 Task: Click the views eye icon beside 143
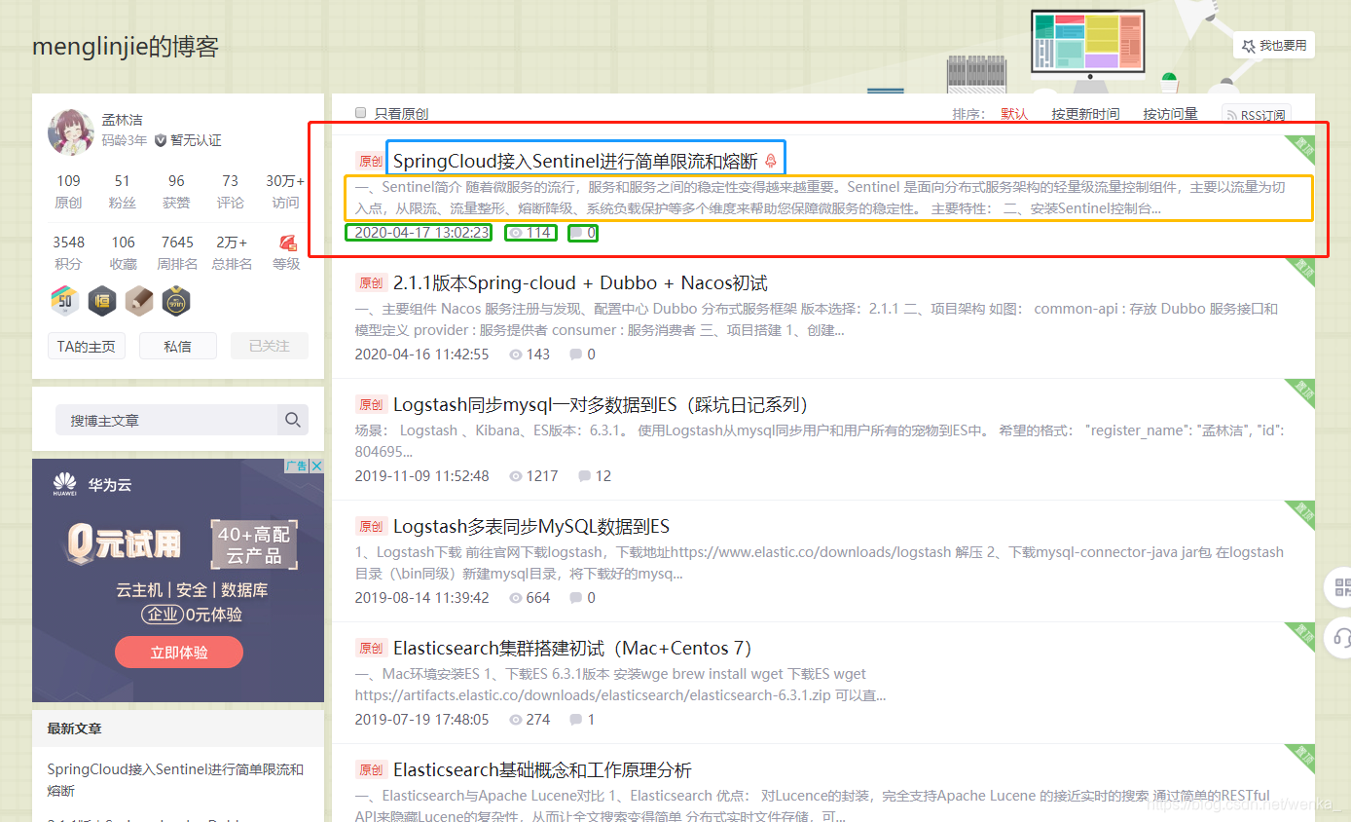(x=516, y=355)
